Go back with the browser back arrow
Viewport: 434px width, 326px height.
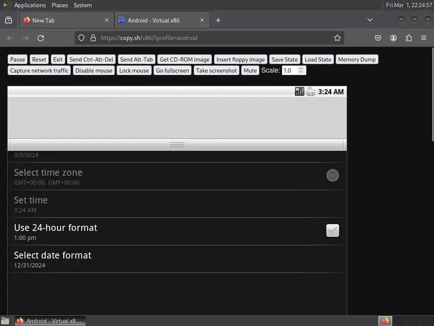pos(10,38)
